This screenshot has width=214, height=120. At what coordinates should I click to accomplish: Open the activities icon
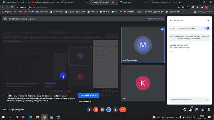(x=203, y=110)
